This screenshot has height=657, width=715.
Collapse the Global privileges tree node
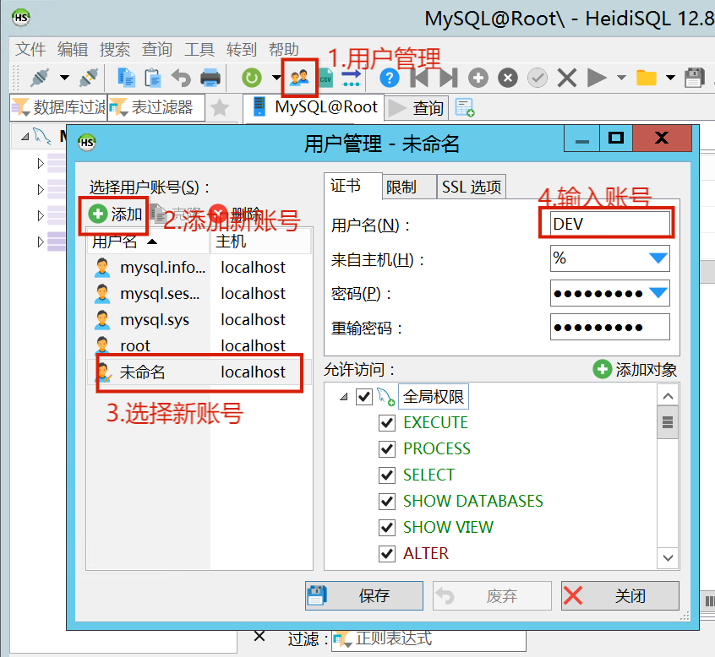(x=344, y=397)
